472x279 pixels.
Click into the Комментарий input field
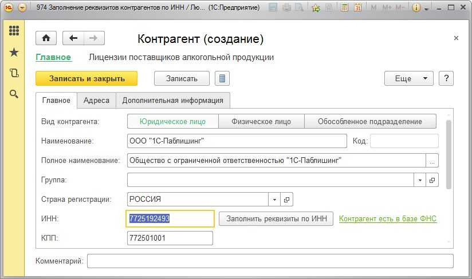point(270,261)
